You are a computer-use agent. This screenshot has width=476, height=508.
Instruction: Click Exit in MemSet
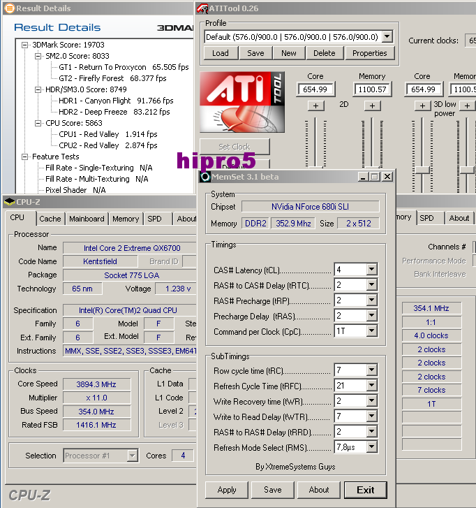point(365,490)
